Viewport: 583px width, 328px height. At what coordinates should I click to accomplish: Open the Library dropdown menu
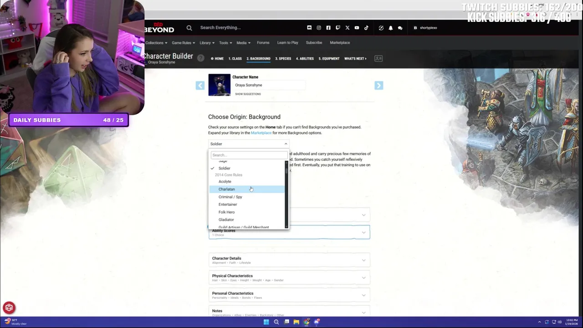207,43
